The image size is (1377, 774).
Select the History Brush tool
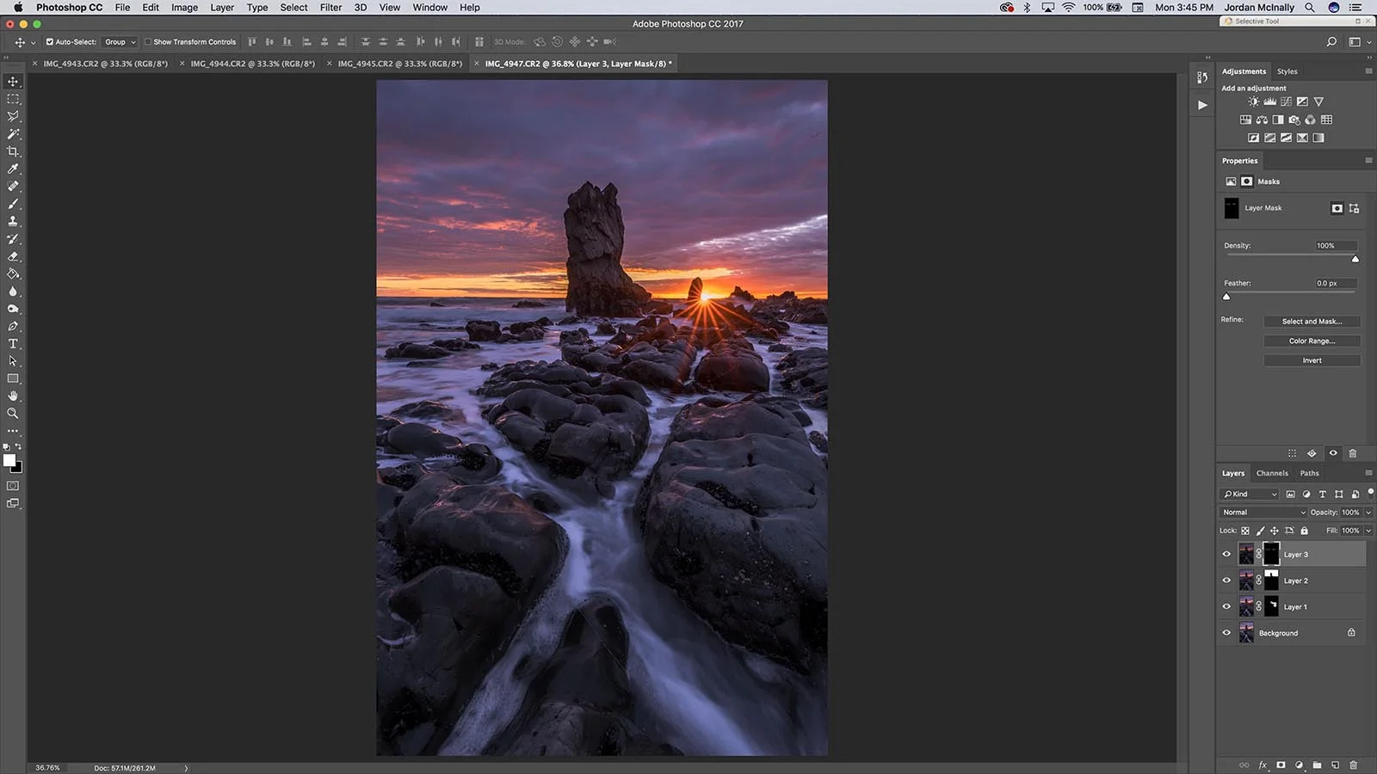(13, 238)
